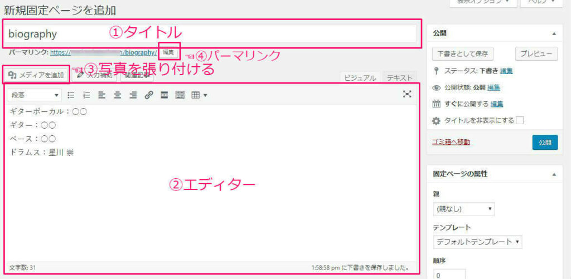Click the insert link chain icon

[x=148, y=95]
